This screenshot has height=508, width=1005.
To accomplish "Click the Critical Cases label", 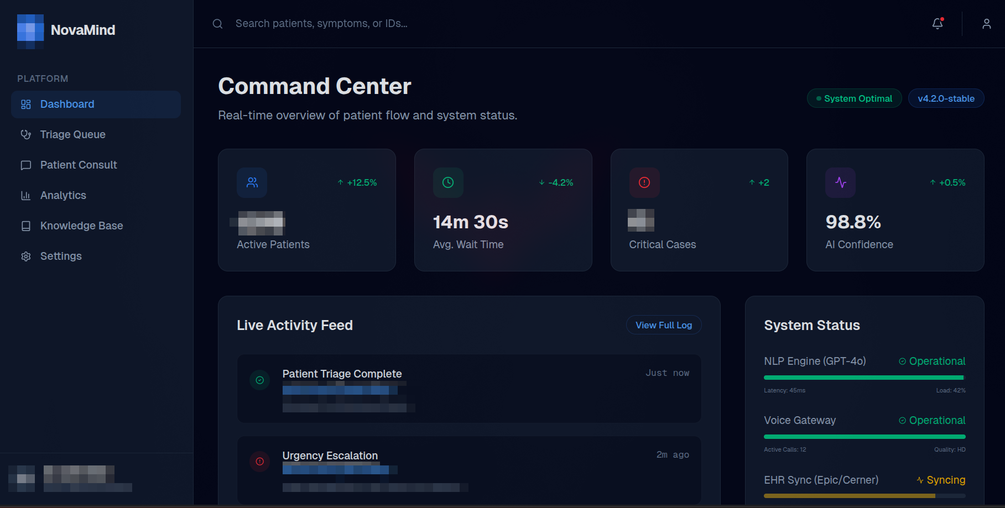I will point(663,244).
